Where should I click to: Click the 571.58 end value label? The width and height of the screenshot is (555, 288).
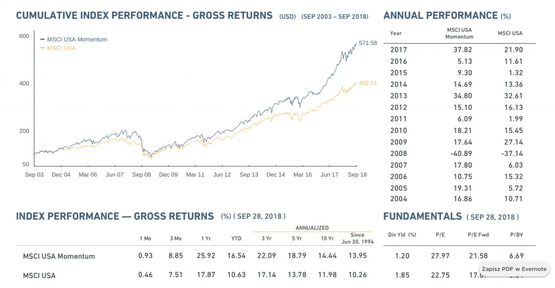click(368, 43)
